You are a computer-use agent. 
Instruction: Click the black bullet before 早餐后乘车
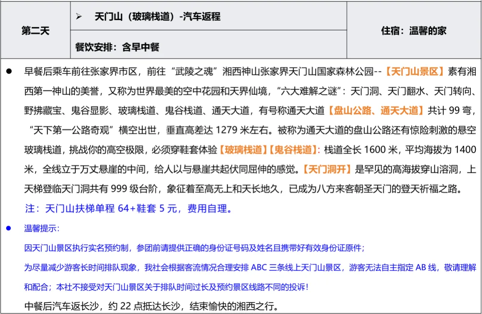click(x=9, y=71)
